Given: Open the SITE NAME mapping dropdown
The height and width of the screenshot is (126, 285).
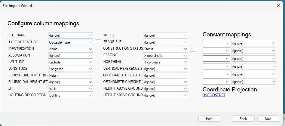Looking at the screenshot, I should point(70,35).
